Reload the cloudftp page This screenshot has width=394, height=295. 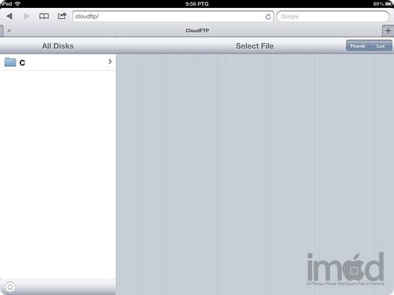(x=268, y=16)
